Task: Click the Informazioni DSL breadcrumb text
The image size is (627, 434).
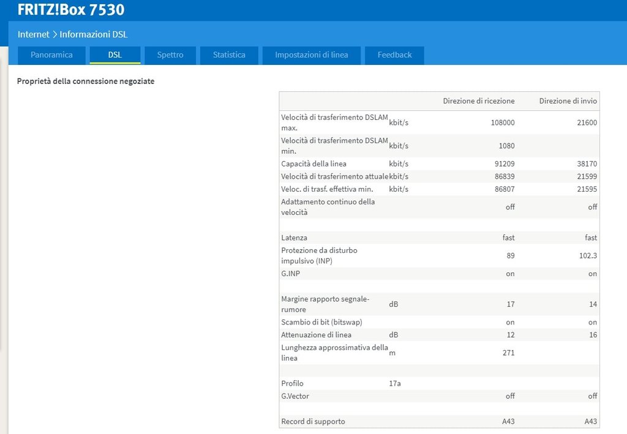Action: [94, 34]
